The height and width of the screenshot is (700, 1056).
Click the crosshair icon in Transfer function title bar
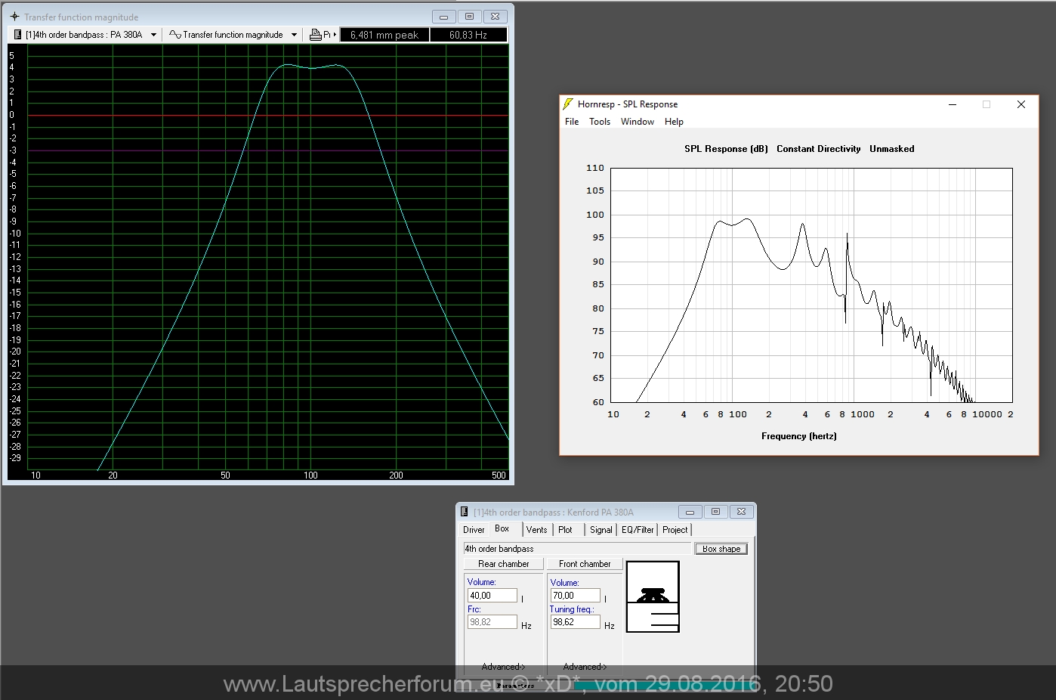14,17
